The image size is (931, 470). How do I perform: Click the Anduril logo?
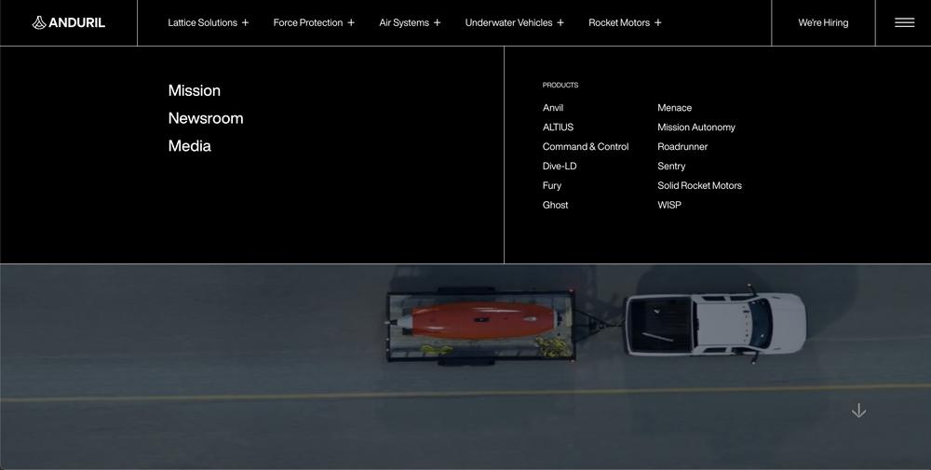[68, 22]
